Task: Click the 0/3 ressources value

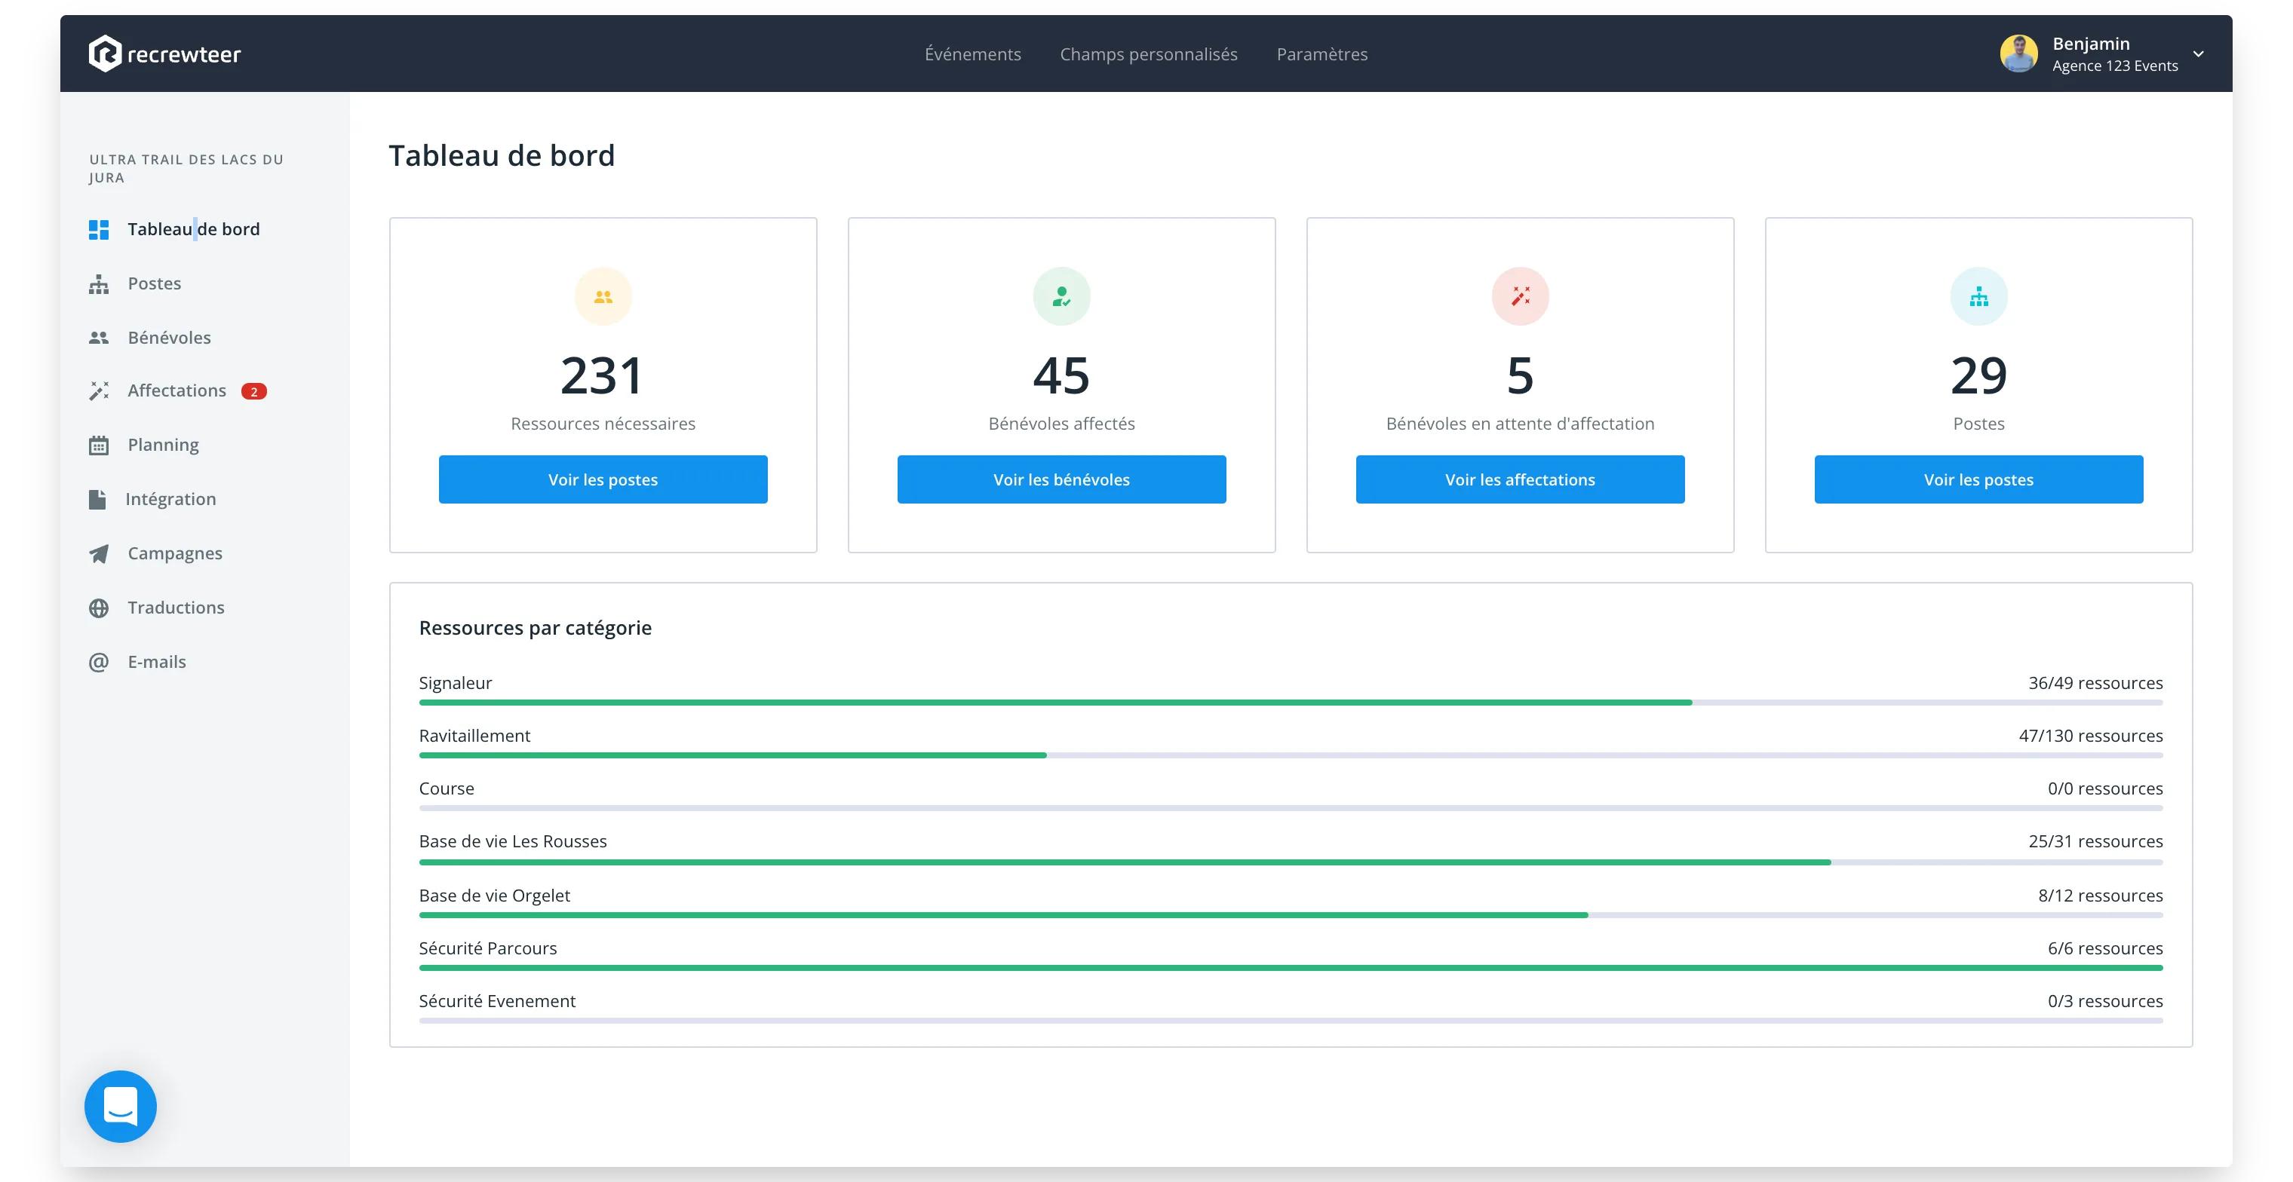Action: point(2105,1001)
